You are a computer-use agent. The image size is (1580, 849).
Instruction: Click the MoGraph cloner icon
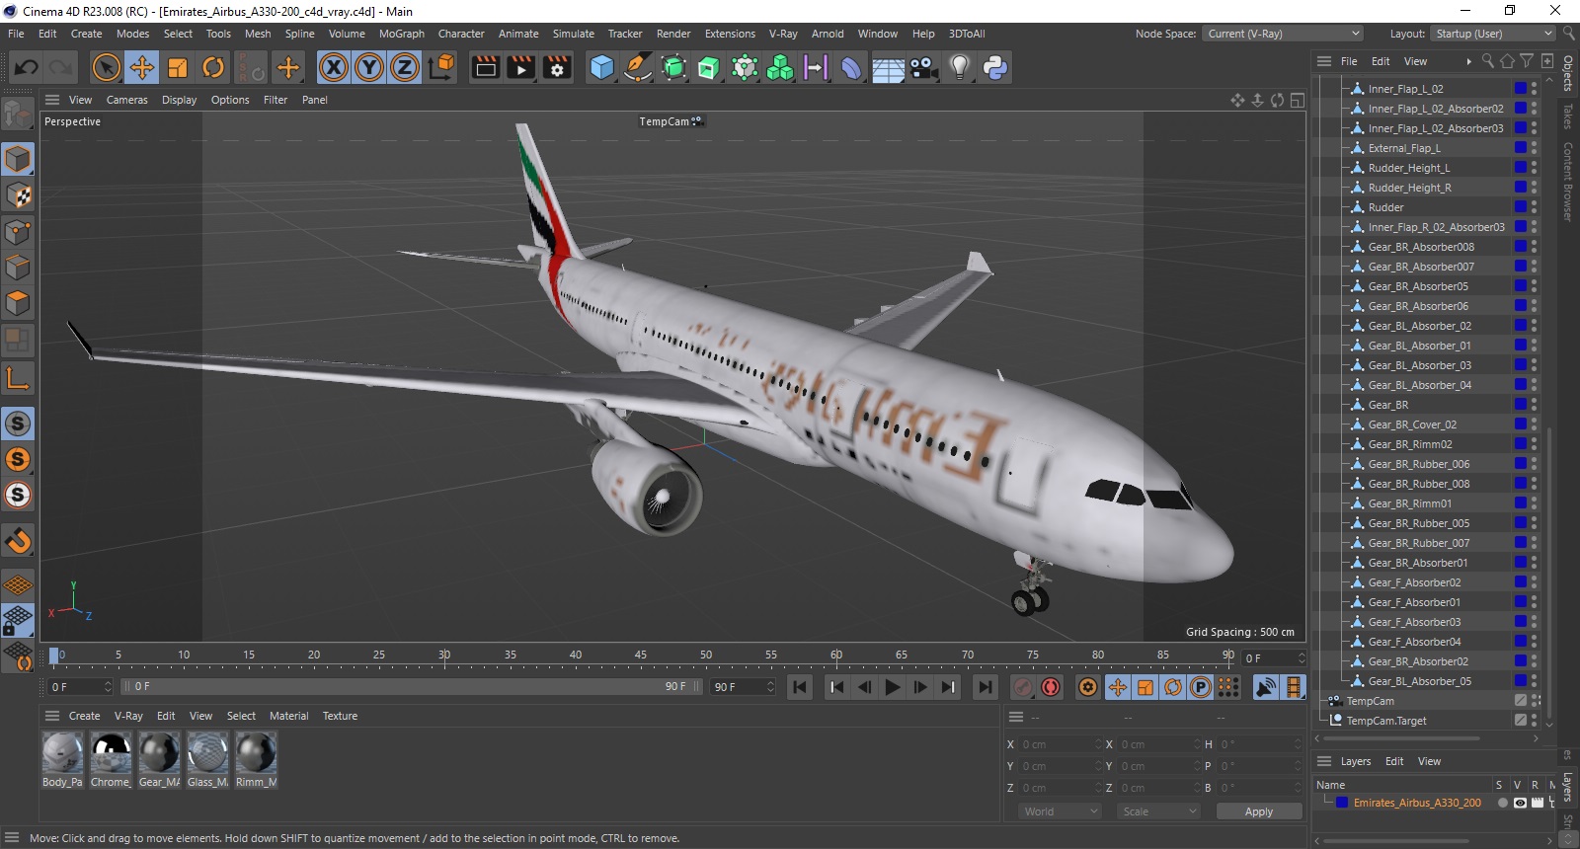(780, 67)
